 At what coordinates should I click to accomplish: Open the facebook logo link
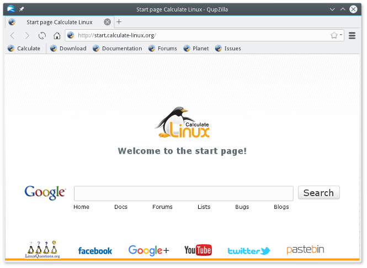pos(95,251)
